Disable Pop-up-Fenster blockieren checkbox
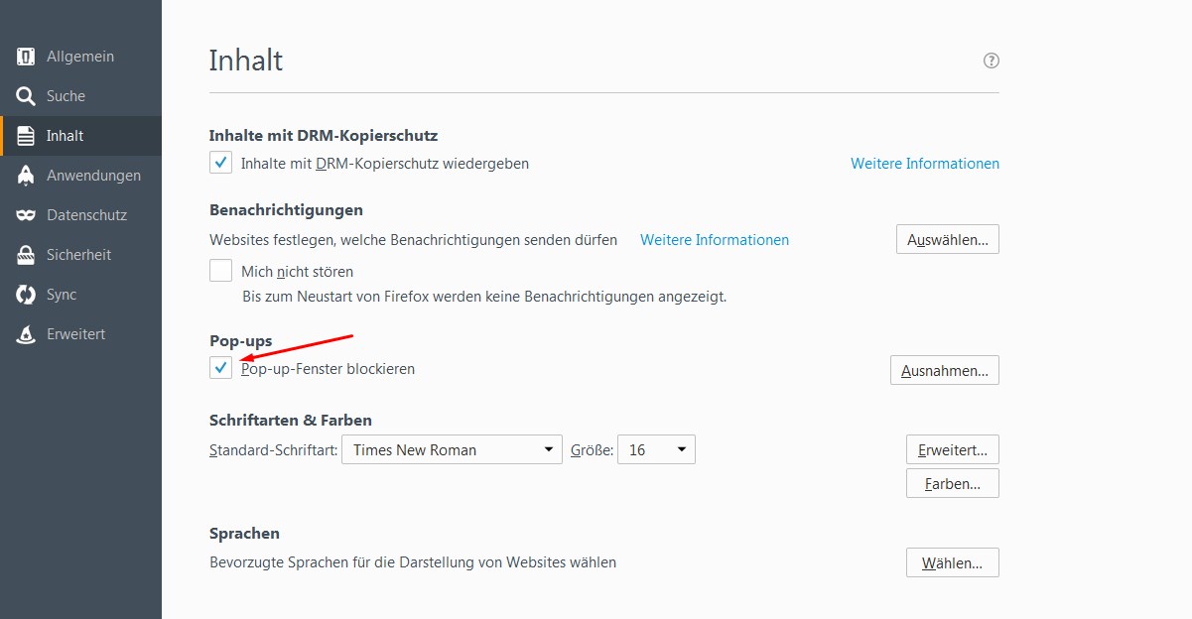The height and width of the screenshot is (619, 1192). [x=220, y=368]
